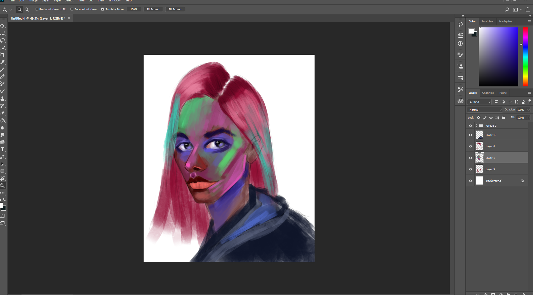This screenshot has width=533, height=295.
Task: Select the Background layer thumbnail
Action: pyautogui.click(x=479, y=181)
